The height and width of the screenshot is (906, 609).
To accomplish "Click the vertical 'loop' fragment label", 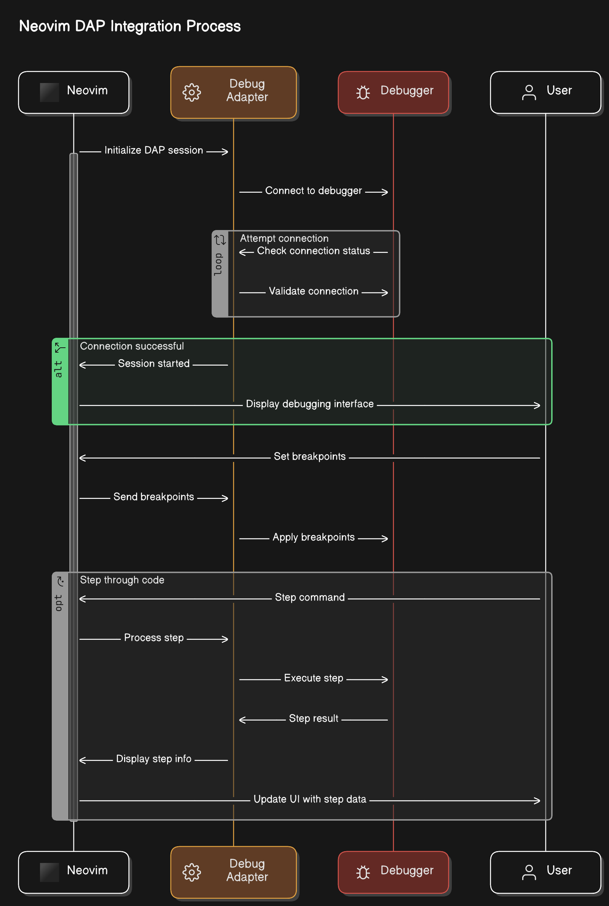I will [218, 265].
